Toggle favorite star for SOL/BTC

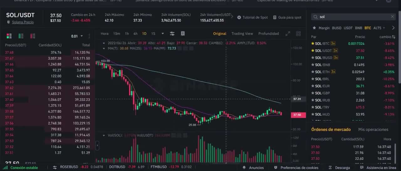click(313, 44)
